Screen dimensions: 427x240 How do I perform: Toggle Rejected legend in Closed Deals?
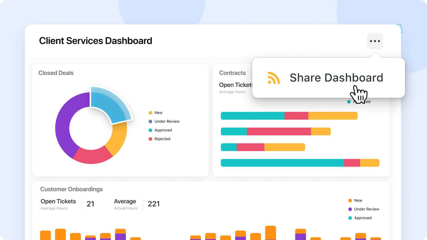(x=159, y=139)
